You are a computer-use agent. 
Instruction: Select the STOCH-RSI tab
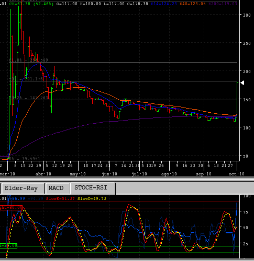[x=93, y=188]
